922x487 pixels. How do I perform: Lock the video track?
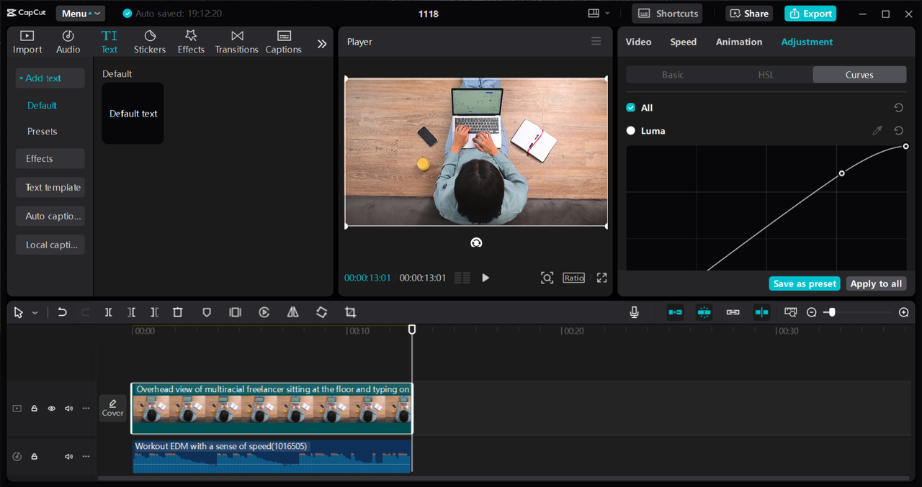(x=34, y=409)
